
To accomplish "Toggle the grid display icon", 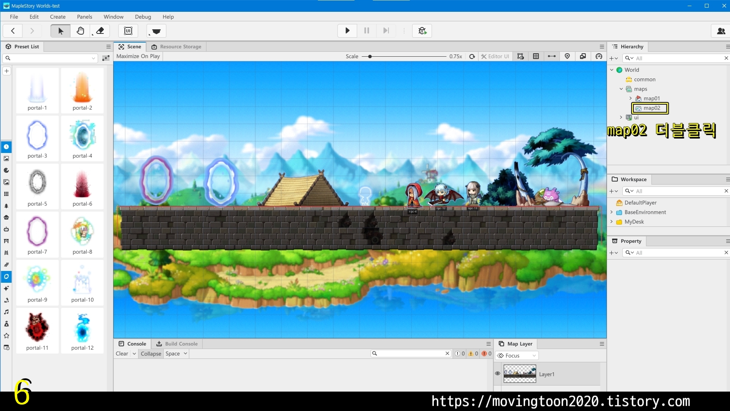I will (536, 56).
